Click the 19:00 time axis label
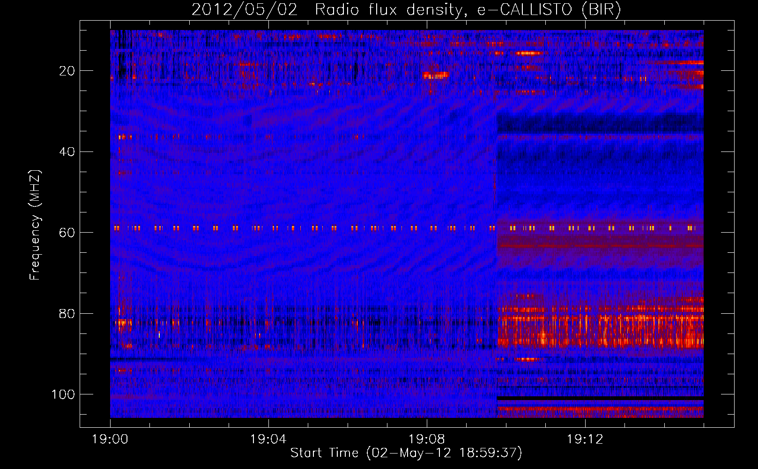The width and height of the screenshot is (758, 469). (110, 439)
